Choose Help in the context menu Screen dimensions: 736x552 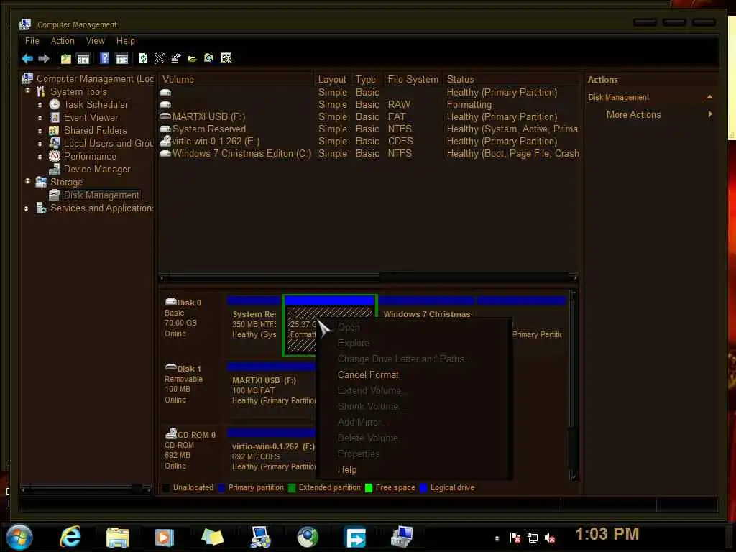click(x=347, y=470)
